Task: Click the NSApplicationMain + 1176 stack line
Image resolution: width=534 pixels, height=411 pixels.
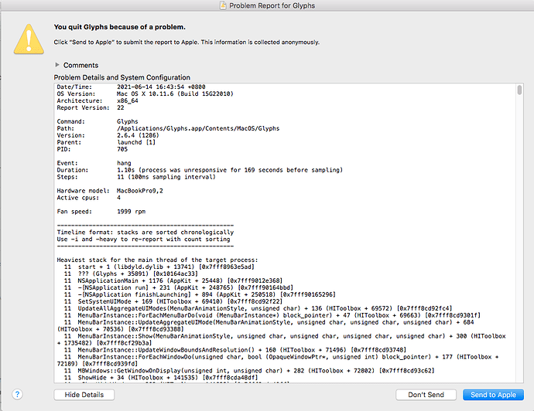Action: point(173,280)
